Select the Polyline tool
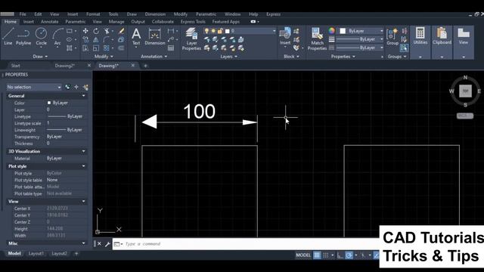Image resolution: width=484 pixels, height=272 pixels. pos(23,36)
